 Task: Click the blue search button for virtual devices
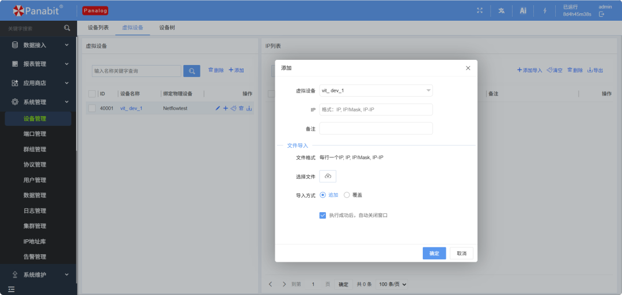click(192, 71)
